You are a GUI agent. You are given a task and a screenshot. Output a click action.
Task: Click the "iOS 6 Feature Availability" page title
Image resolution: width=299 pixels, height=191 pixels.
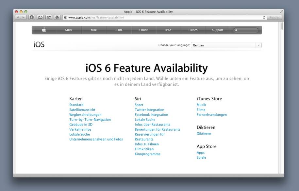click(147, 68)
